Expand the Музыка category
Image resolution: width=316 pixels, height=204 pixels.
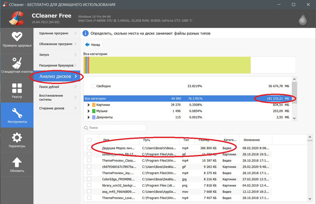[x=87, y=111]
